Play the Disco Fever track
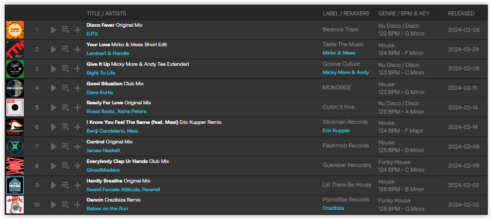The width and height of the screenshot is (492, 219). [x=54, y=30]
